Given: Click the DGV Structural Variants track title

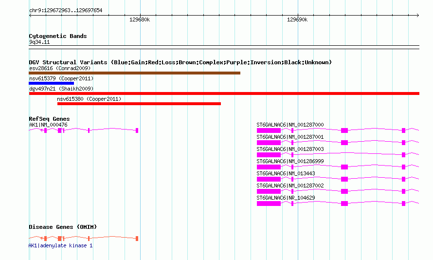Looking at the screenshot, I should click(180, 62).
